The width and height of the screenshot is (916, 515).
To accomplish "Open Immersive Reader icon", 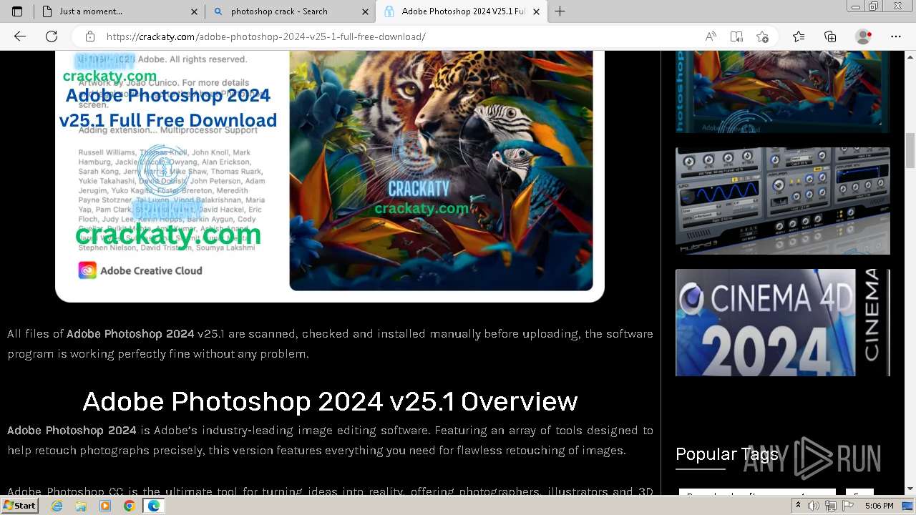I will click(x=736, y=36).
